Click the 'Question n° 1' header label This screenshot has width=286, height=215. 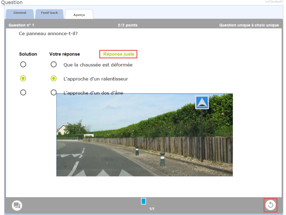tap(21, 25)
